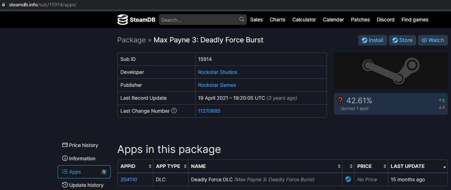Screen dimensions: 451x190
Task: Sort table by APPID column
Action: [135, 166]
